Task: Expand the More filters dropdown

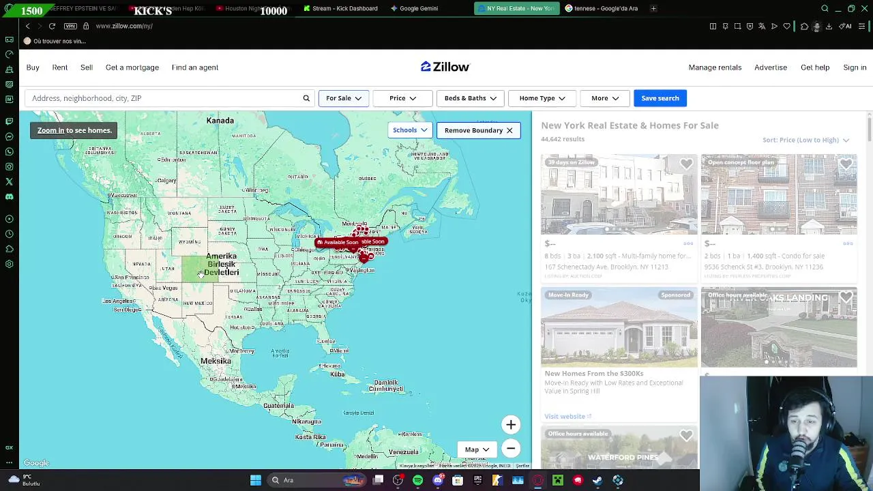Action: click(605, 98)
